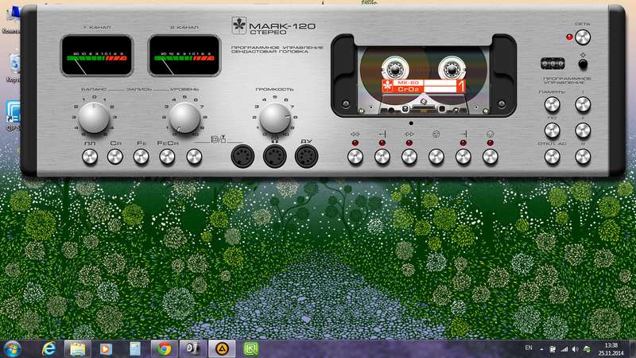Click the tape counter display
Image resolution: width=636 pixels, height=358 pixels.
coord(553,64)
